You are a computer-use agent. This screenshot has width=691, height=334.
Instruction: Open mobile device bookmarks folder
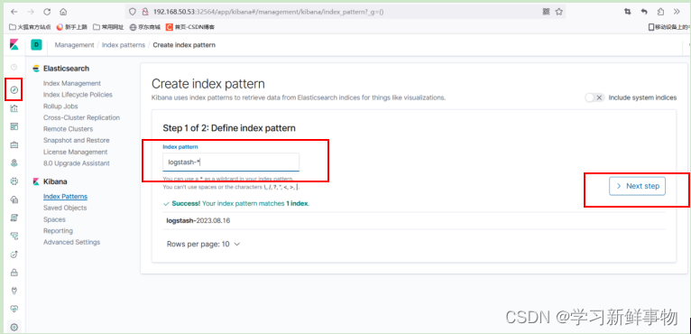pyautogui.click(x=669, y=27)
